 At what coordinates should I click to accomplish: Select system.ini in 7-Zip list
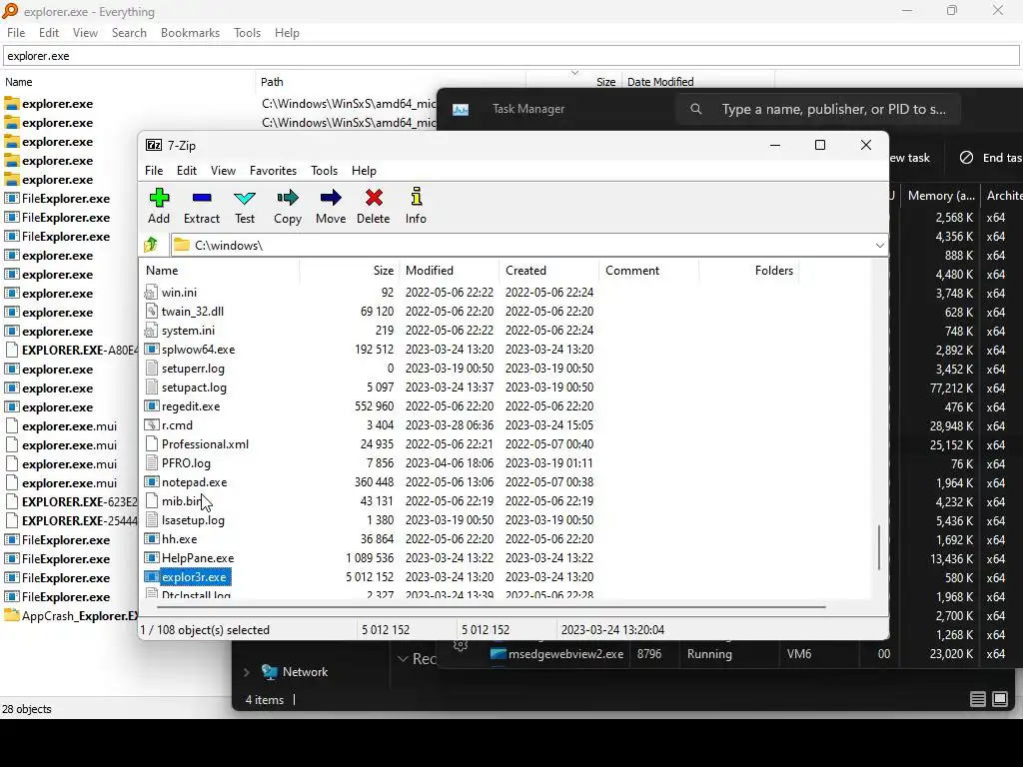188,330
